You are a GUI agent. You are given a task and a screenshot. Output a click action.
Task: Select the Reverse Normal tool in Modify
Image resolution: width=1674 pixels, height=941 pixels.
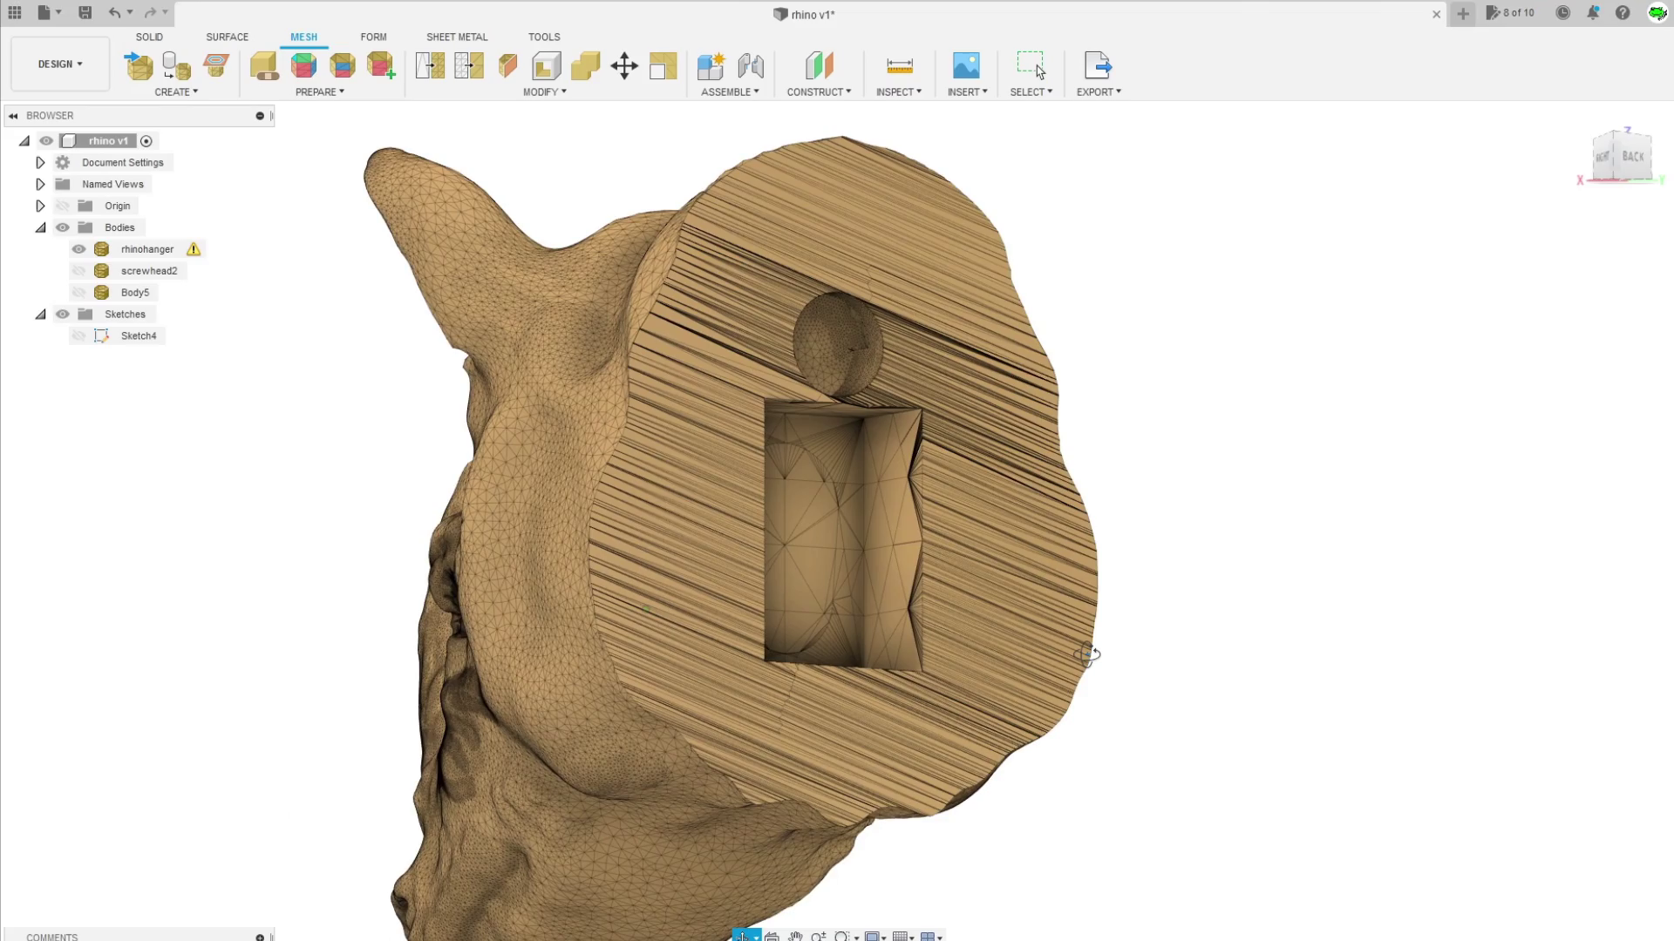pos(507,66)
